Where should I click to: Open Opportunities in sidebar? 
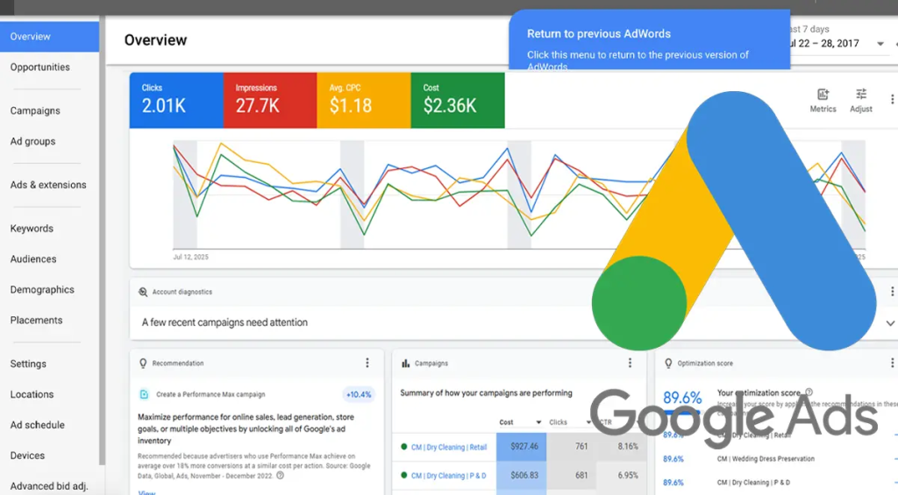(40, 67)
